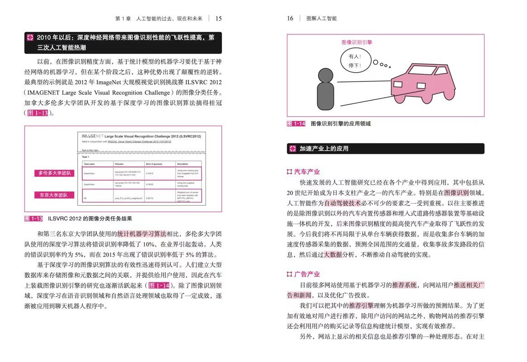Screen dimensions: 527x362
Task: Click the square bullet before 广告产业
Action: (290, 274)
